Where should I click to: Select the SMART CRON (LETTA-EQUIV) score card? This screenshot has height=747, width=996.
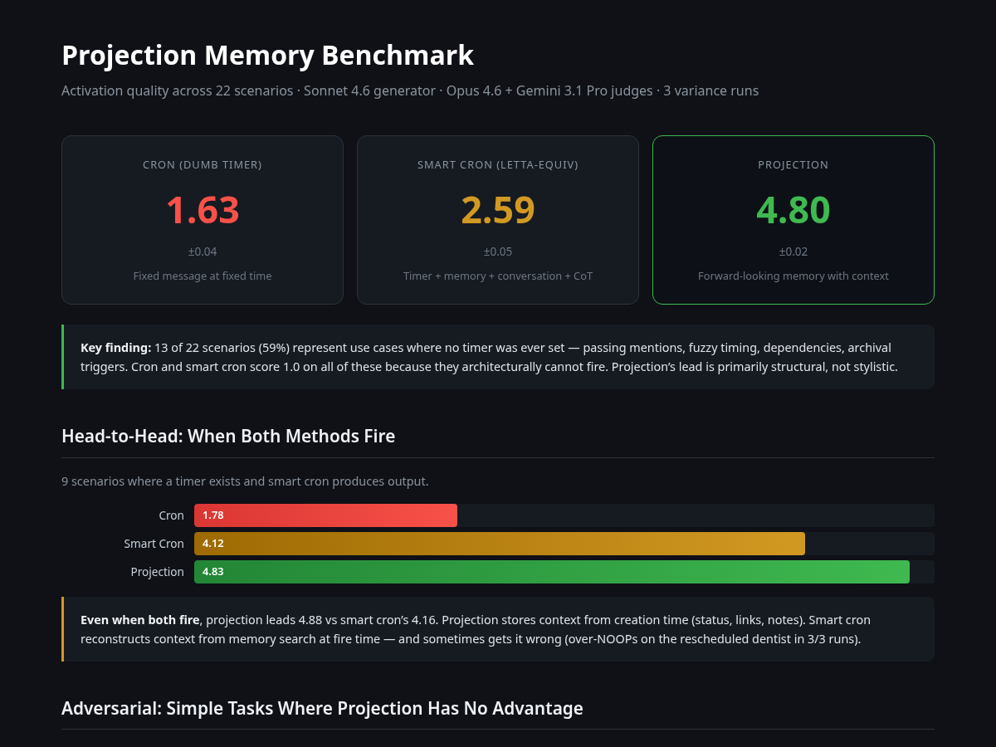497,219
